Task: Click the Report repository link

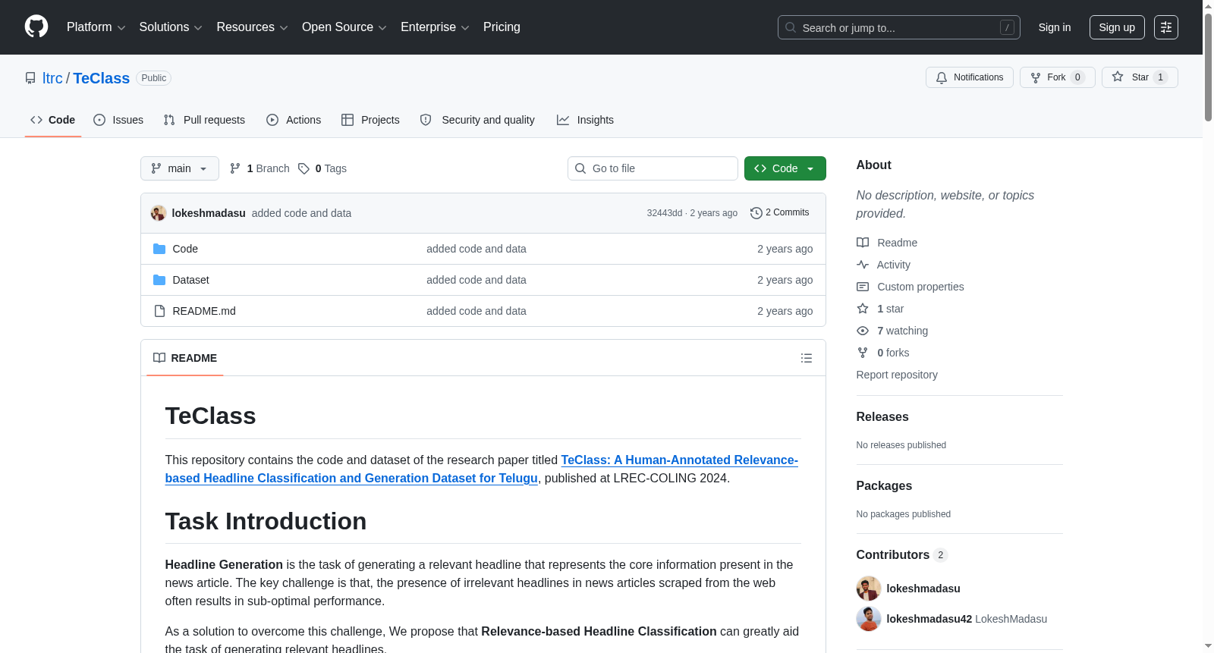Action: click(897, 375)
